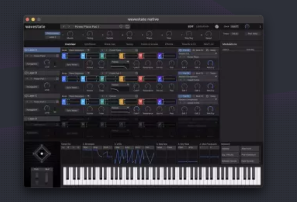Open Layer A's wave sequence list icon
This screenshot has width=297, height=202.
tap(136, 50)
